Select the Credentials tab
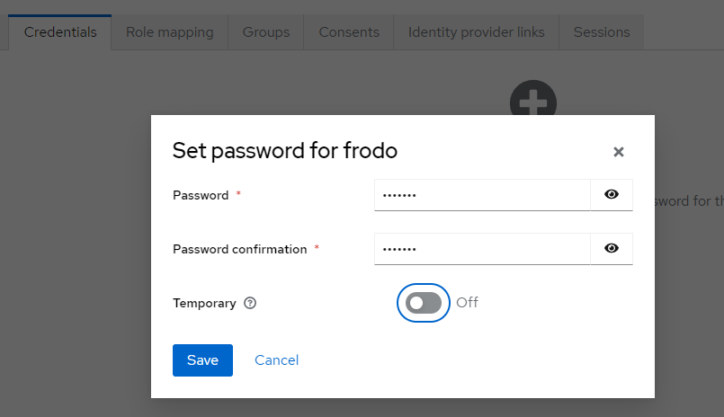 (x=60, y=32)
